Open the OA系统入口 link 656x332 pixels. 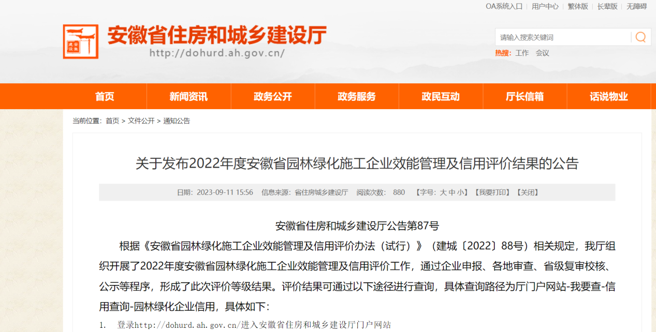[x=504, y=6]
